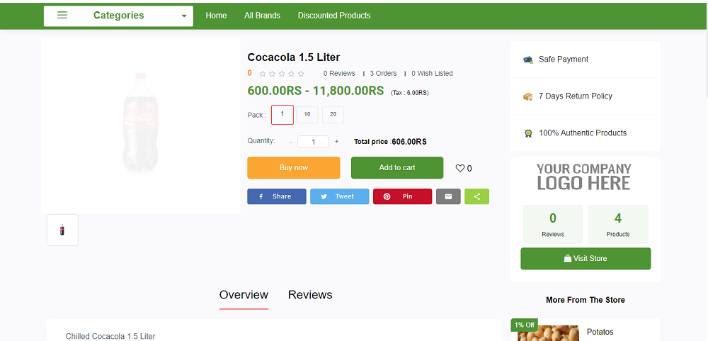Increase quantity with the plus button
This screenshot has width=708, height=341.
point(336,142)
